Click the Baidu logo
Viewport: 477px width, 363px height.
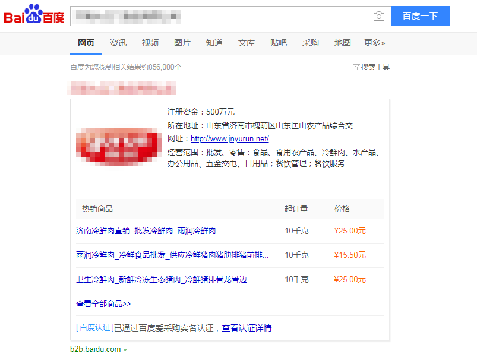point(34,14)
